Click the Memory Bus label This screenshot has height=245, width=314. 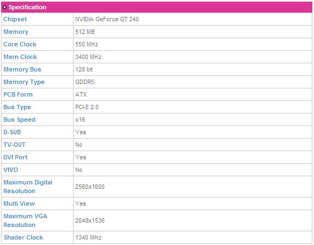pos(22,69)
